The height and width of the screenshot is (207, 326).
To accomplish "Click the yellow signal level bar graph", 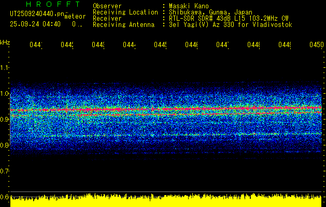I will click(166, 200).
